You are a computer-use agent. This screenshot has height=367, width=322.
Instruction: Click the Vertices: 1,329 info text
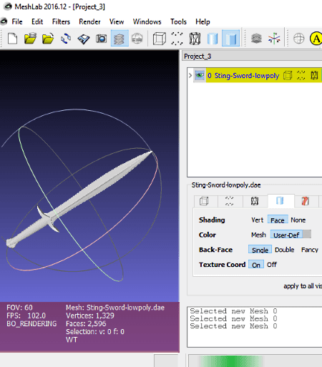coord(90,315)
